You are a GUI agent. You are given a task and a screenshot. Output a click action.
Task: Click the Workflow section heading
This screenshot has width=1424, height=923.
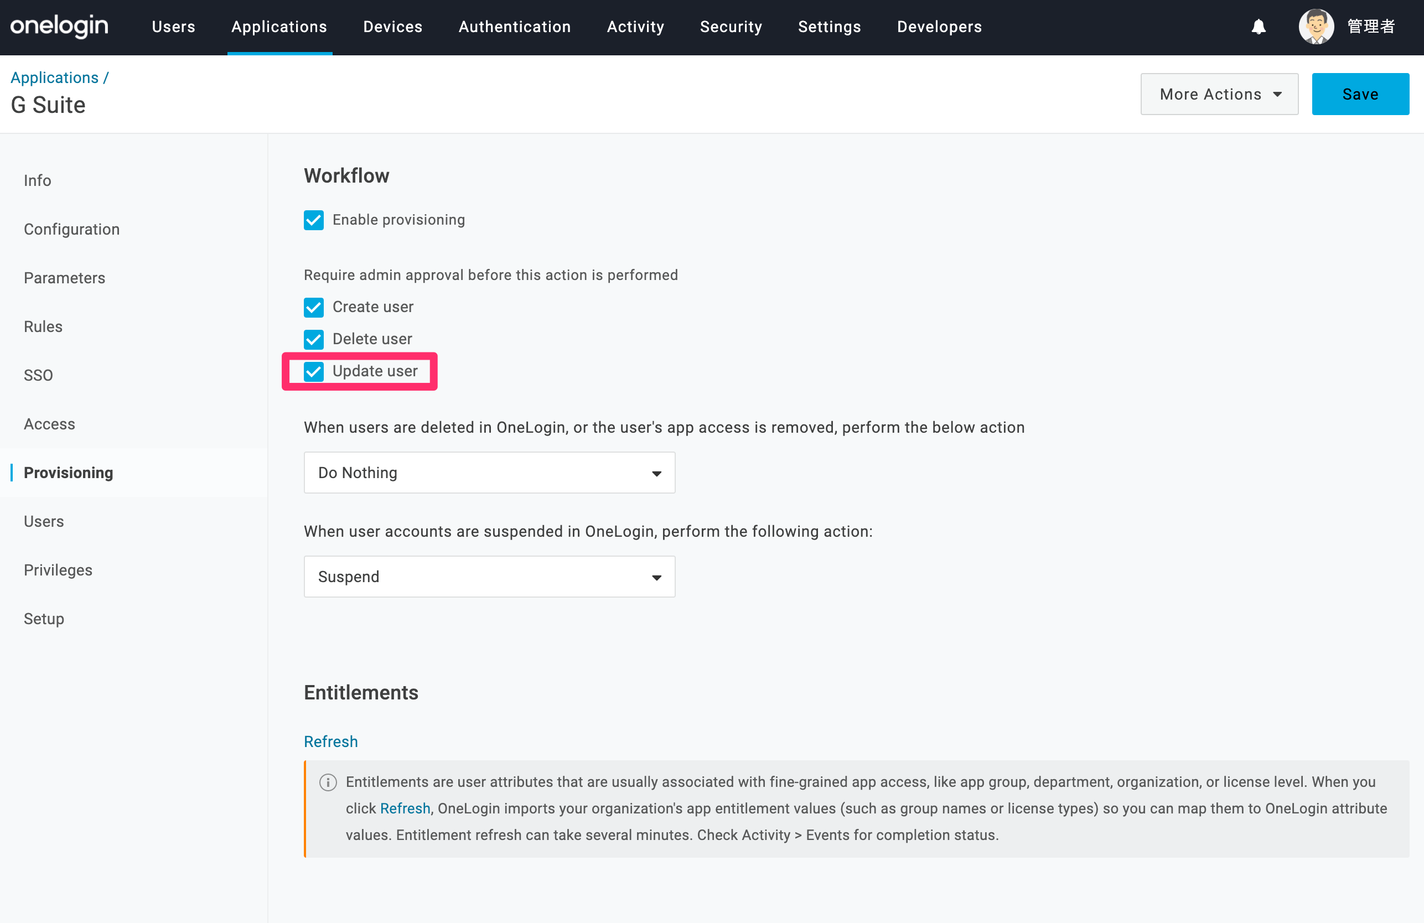[x=346, y=176]
